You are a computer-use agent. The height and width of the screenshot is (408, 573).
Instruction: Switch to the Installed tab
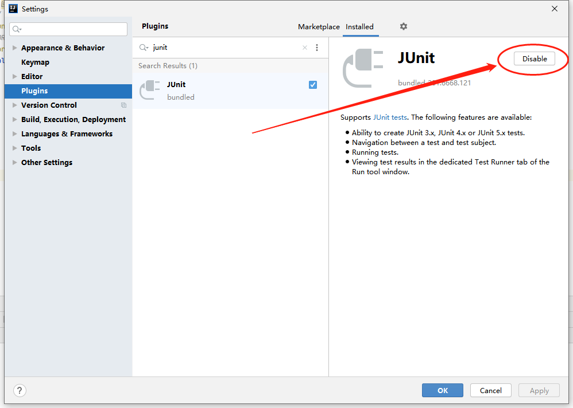tap(359, 26)
